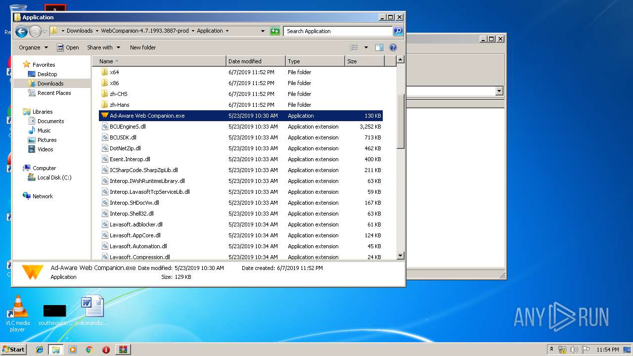Image resolution: width=633 pixels, height=356 pixels.
Task: Refresh the folder with green arrows button
Action: pyautogui.click(x=275, y=31)
